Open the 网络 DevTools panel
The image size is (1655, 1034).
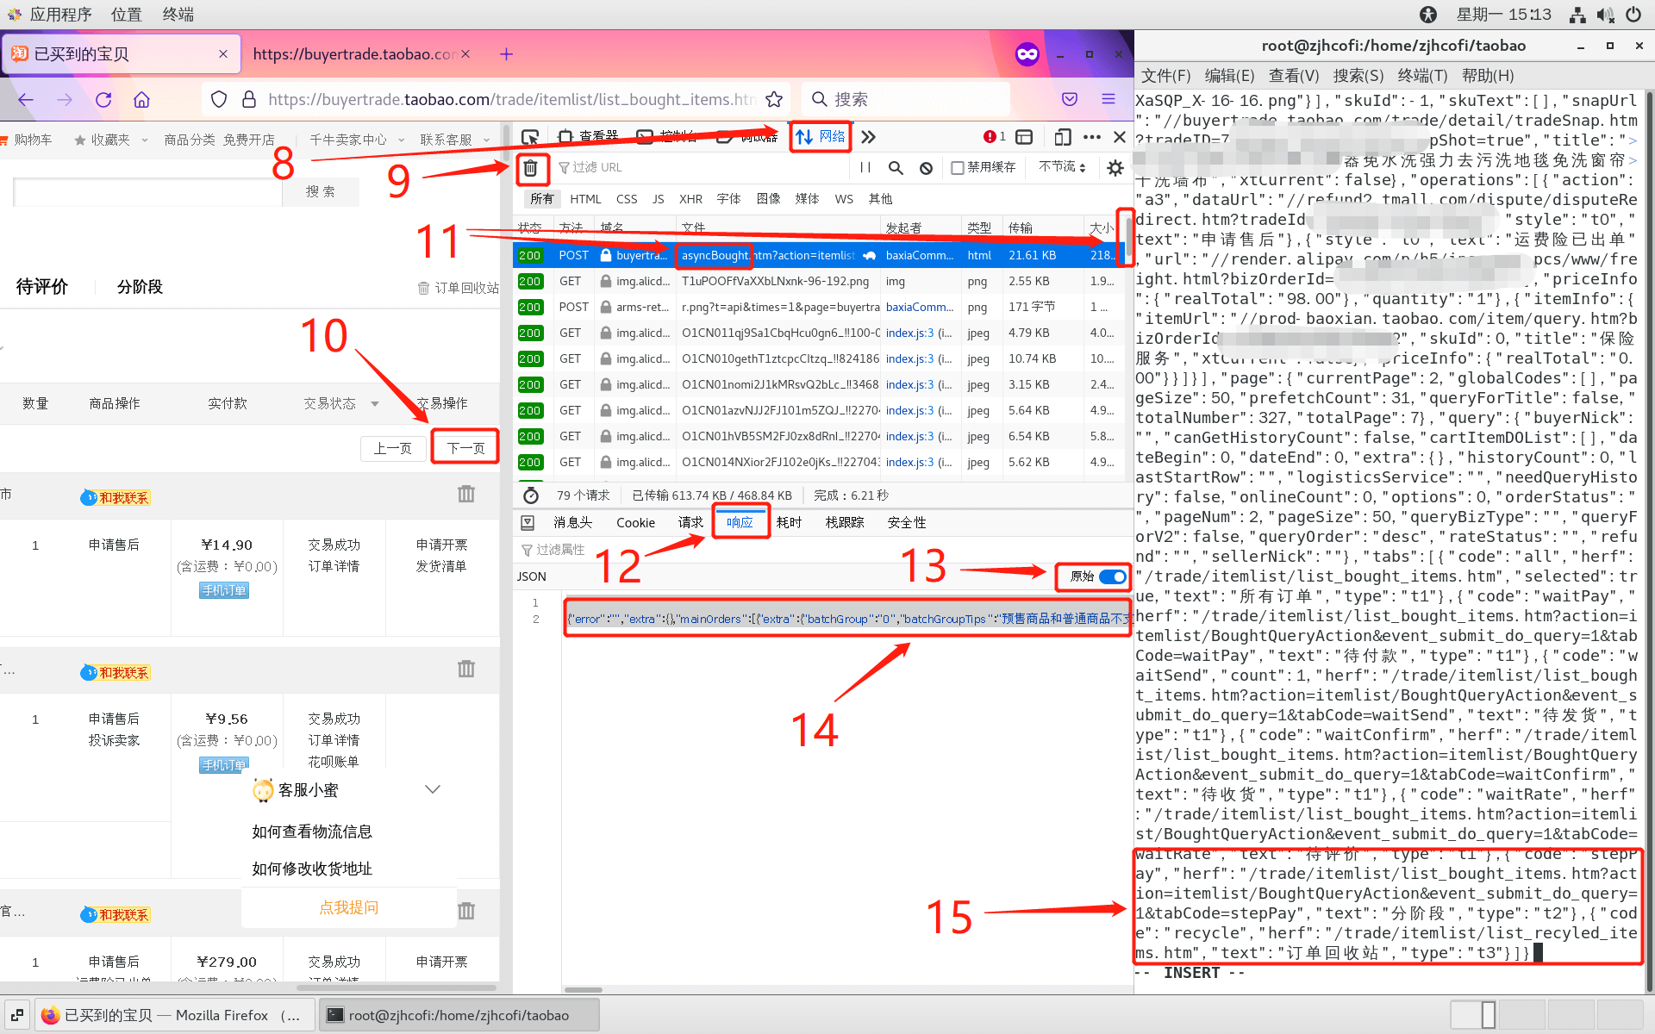click(820, 137)
